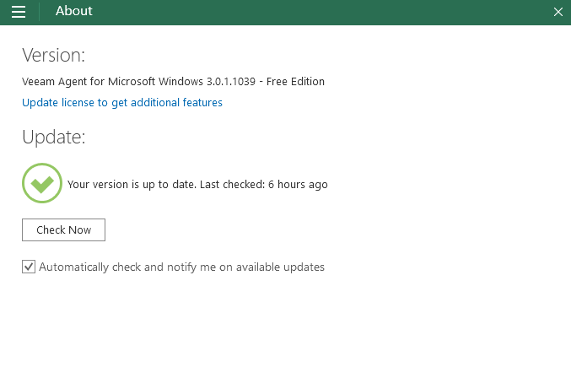Untick the automatic update check checkbox

coord(29,267)
